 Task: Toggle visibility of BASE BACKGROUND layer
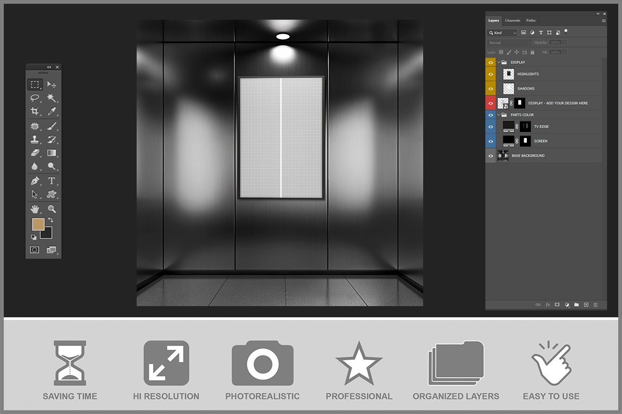point(490,156)
